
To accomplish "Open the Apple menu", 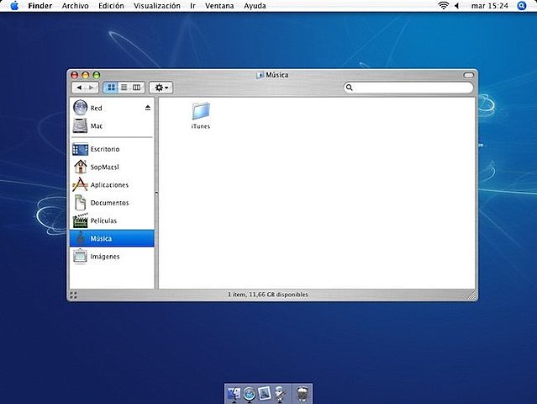I will point(14,6).
